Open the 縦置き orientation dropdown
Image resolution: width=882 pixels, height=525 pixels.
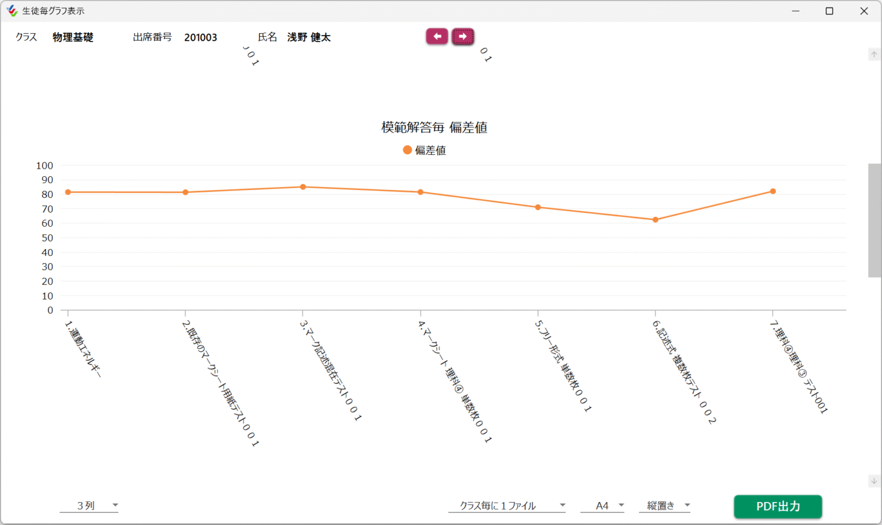pos(665,505)
